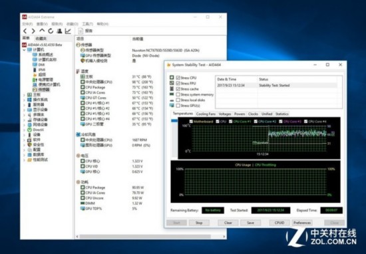This screenshot has width=366, height=254.
Task: Toggle the Stress CPU checkbox
Action: [178, 78]
